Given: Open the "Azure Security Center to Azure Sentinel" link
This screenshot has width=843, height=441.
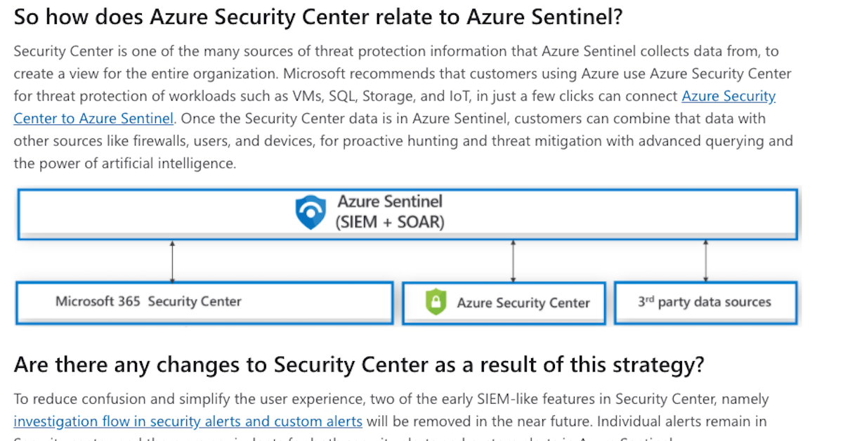Looking at the screenshot, I should (728, 96).
